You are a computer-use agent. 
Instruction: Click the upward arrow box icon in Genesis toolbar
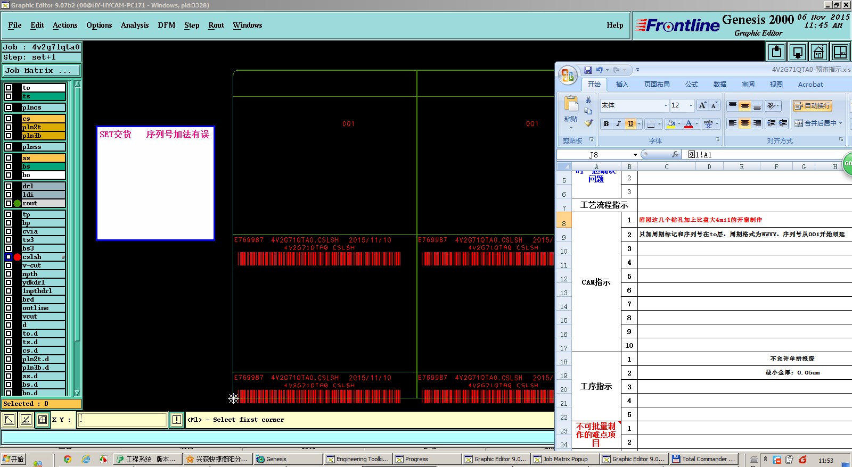[776, 52]
